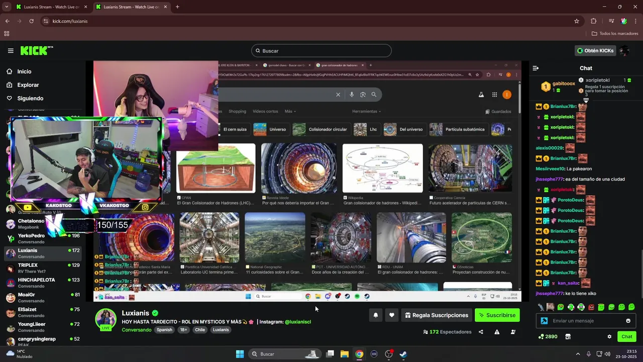Open YoungLiieer channel in sidebar
Viewport: 643px width, 362px height.
(x=43, y=327)
